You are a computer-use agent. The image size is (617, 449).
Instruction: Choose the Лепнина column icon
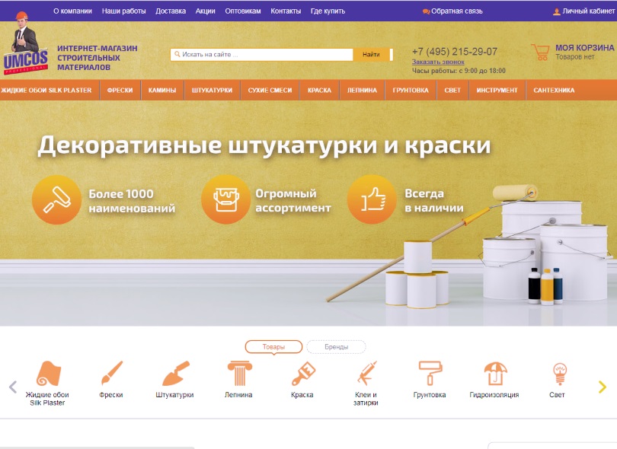tap(239, 374)
